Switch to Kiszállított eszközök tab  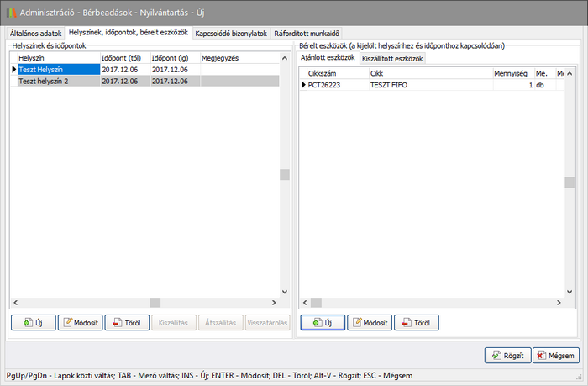point(392,58)
